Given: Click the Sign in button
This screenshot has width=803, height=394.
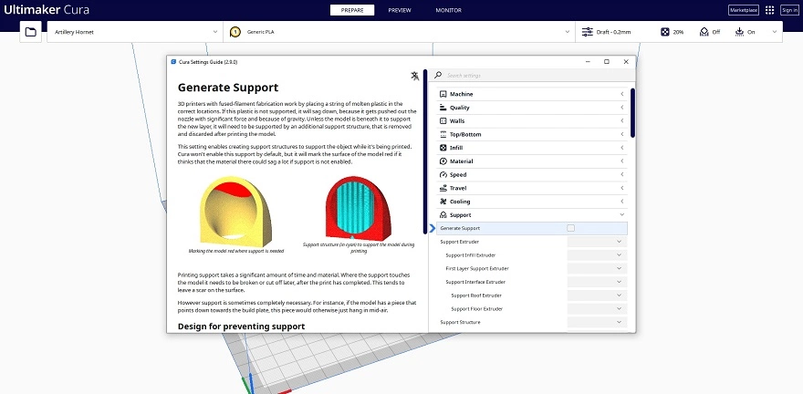Looking at the screenshot, I should coord(789,10).
